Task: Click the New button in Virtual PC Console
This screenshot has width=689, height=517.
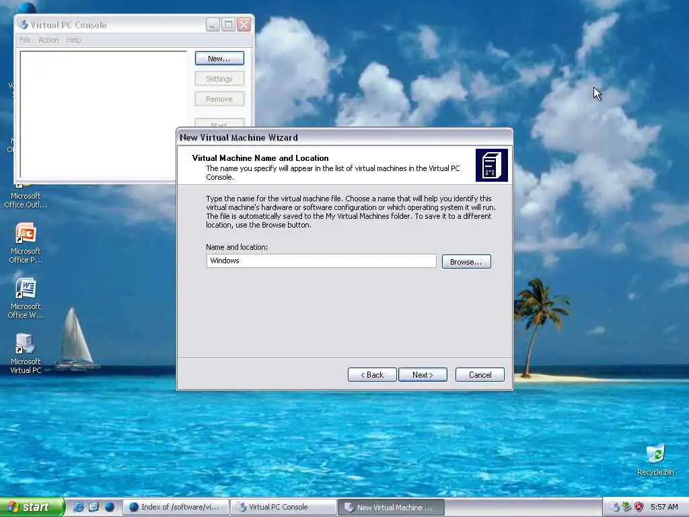Action: point(219,59)
